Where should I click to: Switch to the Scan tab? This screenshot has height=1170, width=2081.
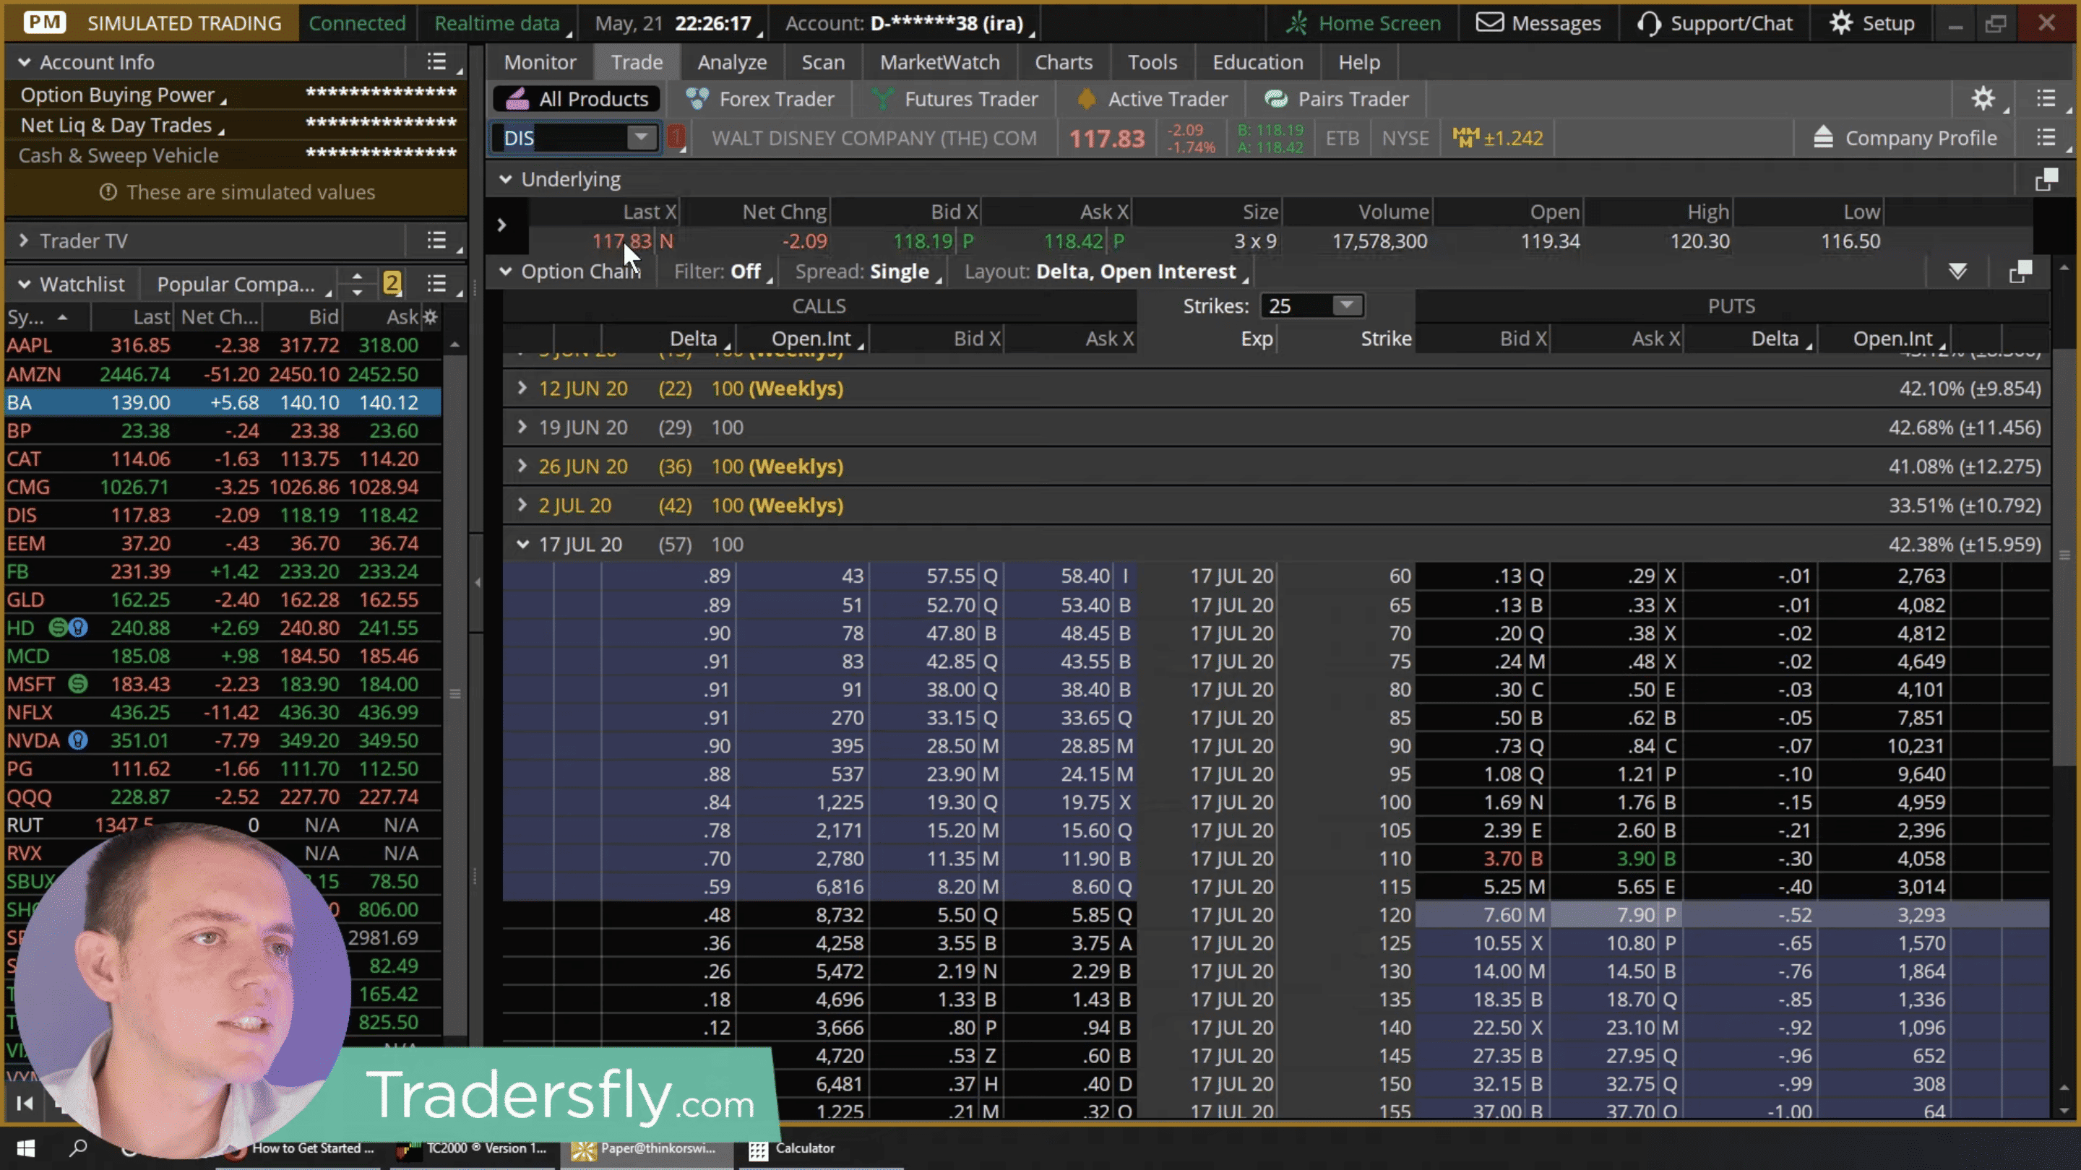tap(823, 62)
